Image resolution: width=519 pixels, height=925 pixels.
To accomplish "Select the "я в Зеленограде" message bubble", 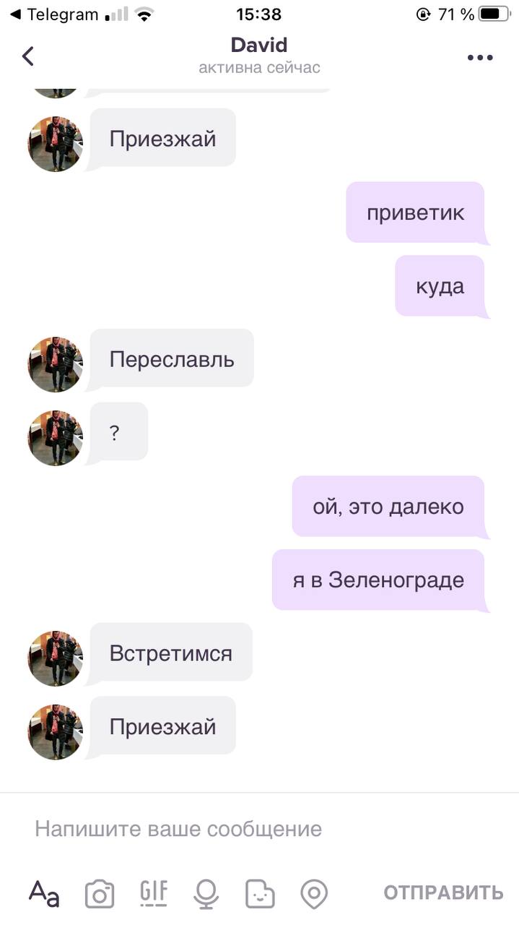I will pos(378,580).
